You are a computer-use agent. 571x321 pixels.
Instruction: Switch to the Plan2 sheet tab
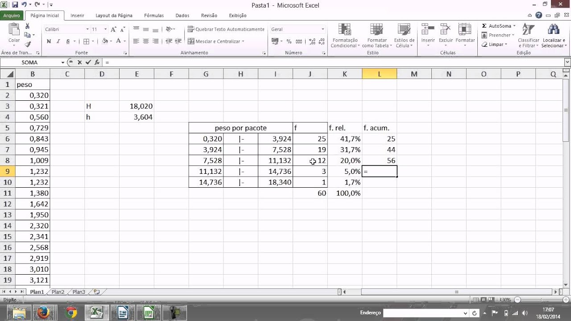click(x=58, y=292)
